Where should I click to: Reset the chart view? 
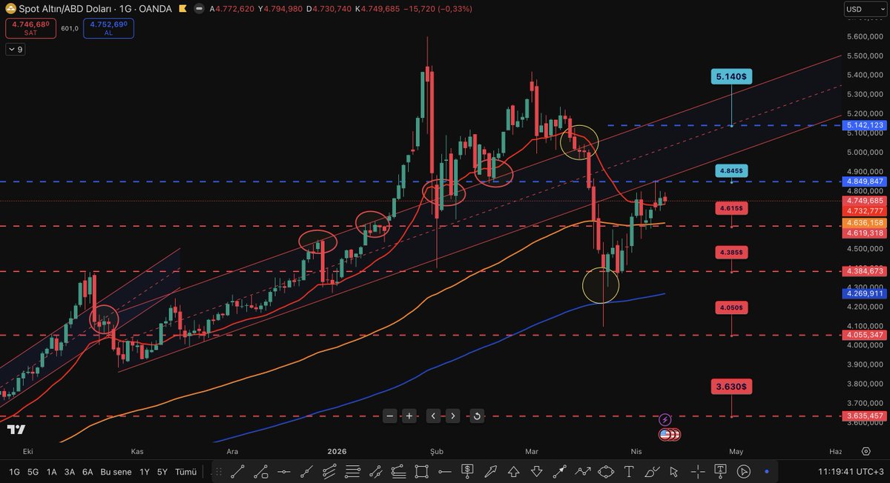[477, 416]
